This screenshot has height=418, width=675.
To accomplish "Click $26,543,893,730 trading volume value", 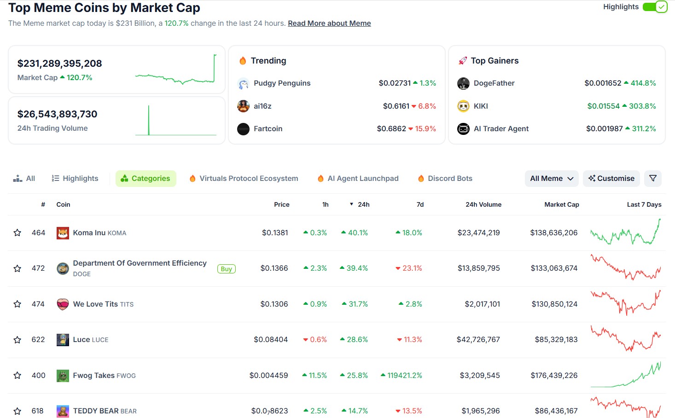I will [x=58, y=114].
